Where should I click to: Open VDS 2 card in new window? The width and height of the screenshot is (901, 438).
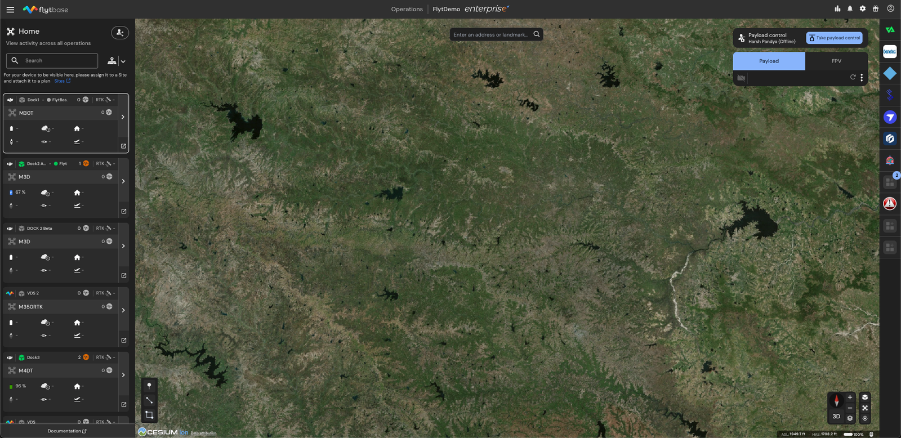click(x=123, y=341)
